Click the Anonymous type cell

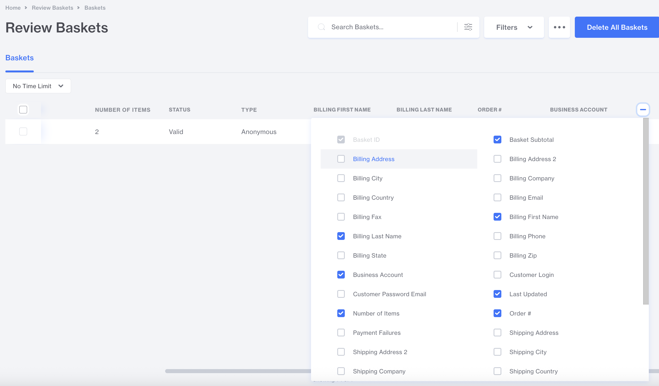[259, 132]
